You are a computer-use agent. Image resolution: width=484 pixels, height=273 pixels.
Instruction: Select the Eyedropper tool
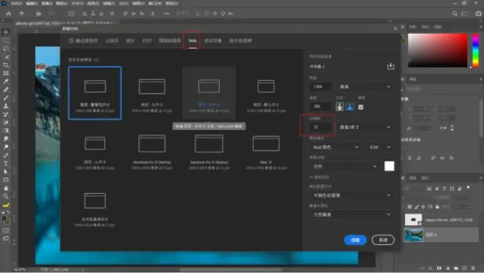pos(6,81)
